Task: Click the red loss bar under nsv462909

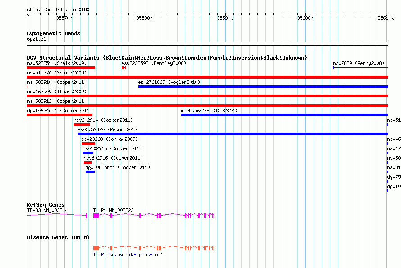Action: tap(207, 96)
